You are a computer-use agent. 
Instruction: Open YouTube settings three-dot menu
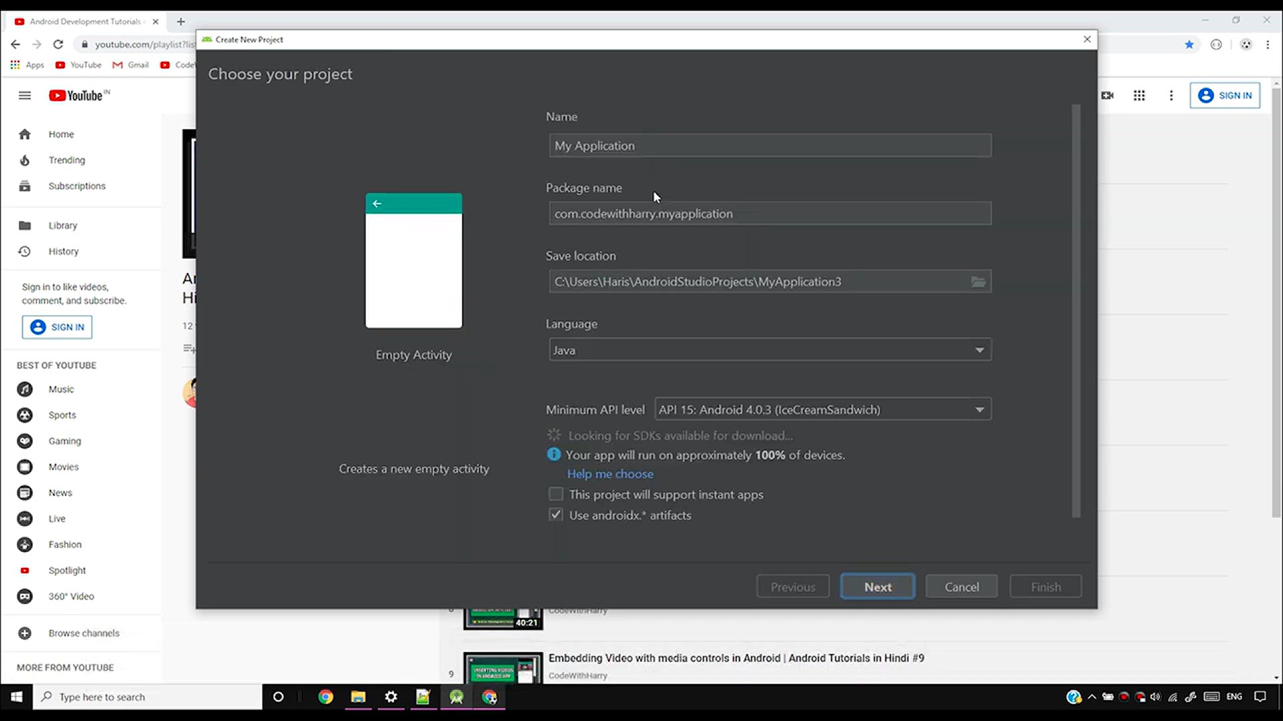pyautogui.click(x=1171, y=95)
